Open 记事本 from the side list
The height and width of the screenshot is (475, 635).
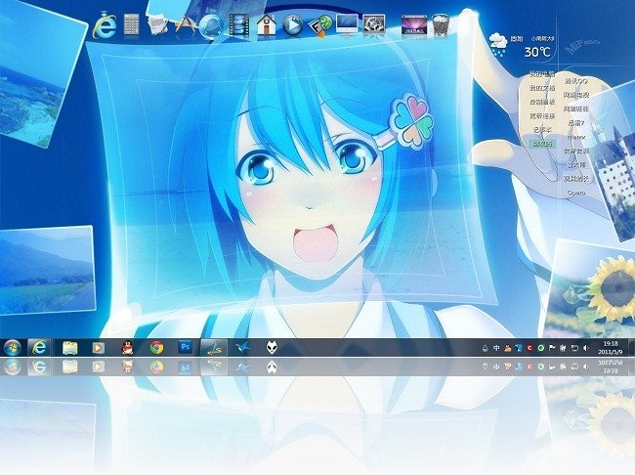point(542,130)
